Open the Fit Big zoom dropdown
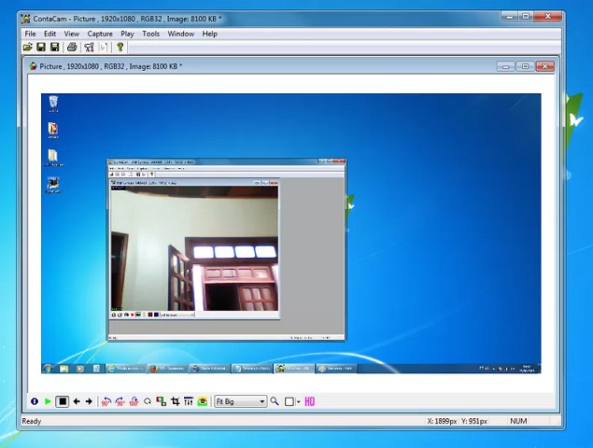This screenshot has height=448, width=593. tap(262, 401)
